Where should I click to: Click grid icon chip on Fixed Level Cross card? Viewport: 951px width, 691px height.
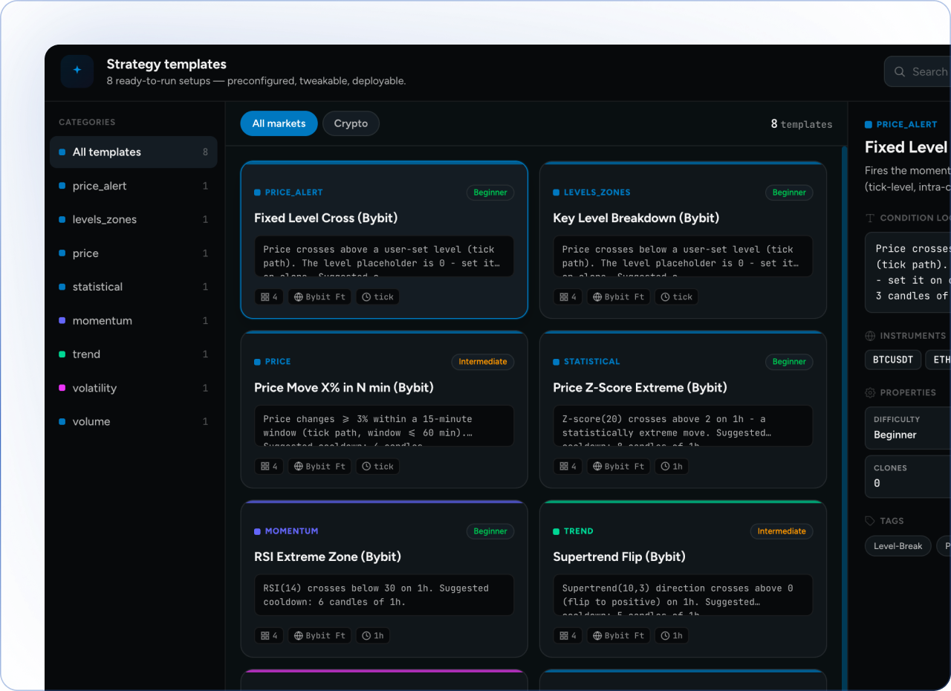pyautogui.click(x=269, y=297)
